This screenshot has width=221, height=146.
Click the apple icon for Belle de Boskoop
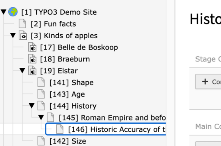(32, 47)
